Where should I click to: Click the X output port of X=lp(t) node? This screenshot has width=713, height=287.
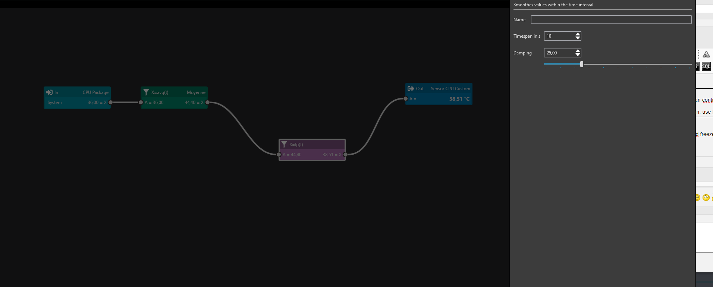coord(346,155)
